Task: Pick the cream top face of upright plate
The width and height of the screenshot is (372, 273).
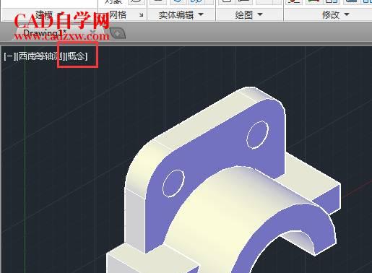Action: (212, 116)
